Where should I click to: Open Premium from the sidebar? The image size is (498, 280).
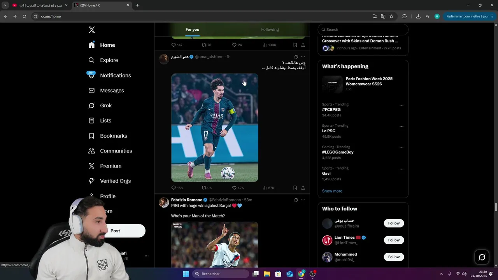(x=105, y=166)
